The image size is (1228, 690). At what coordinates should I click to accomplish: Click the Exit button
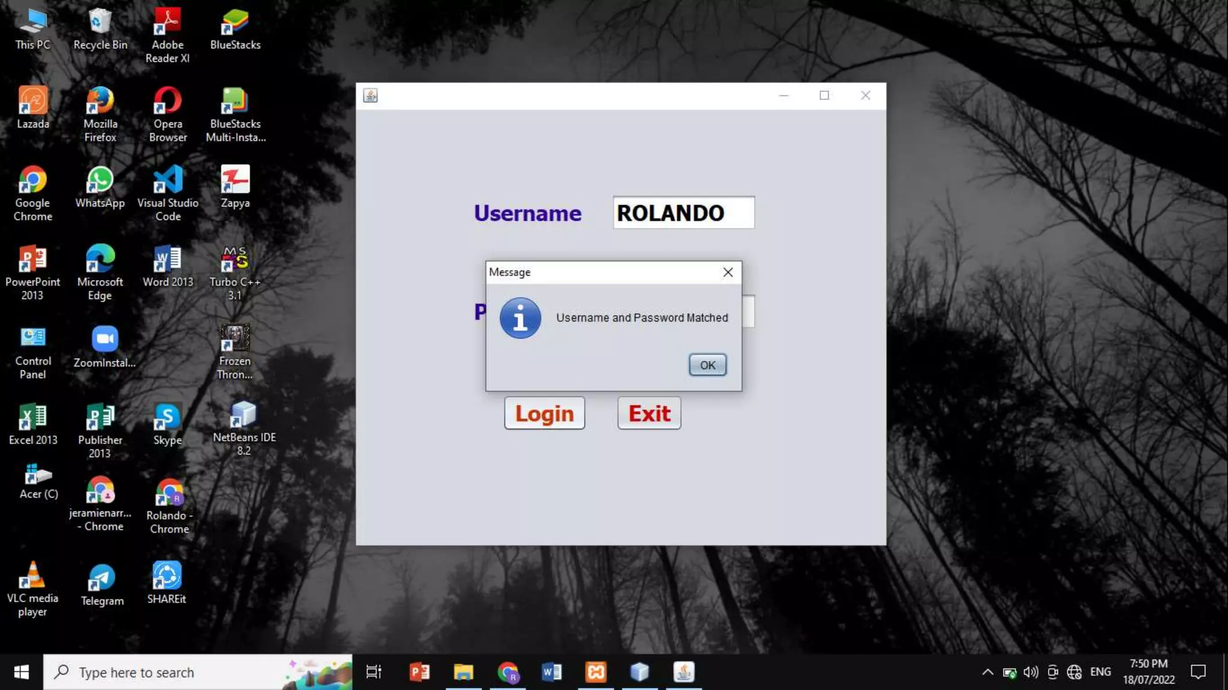pos(649,413)
